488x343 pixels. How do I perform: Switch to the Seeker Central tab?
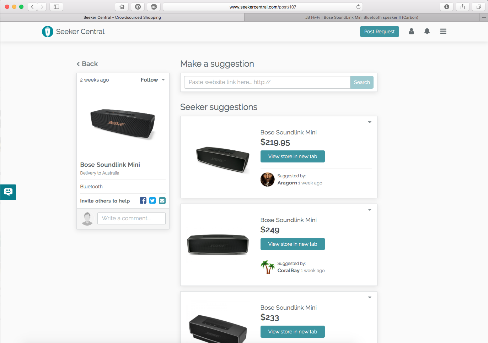pyautogui.click(x=122, y=17)
